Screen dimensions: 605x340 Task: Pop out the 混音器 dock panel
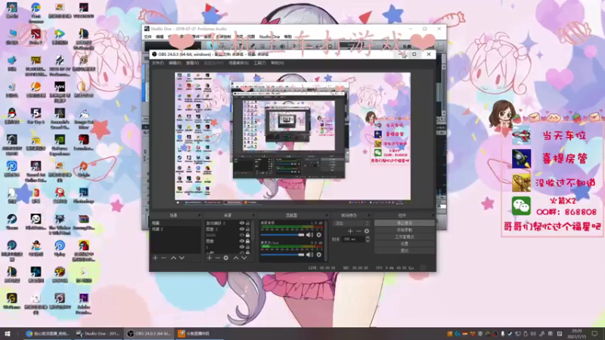[x=327, y=215]
